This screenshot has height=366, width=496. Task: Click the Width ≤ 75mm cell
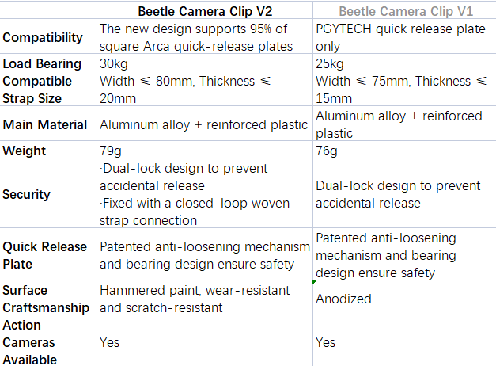click(x=404, y=89)
